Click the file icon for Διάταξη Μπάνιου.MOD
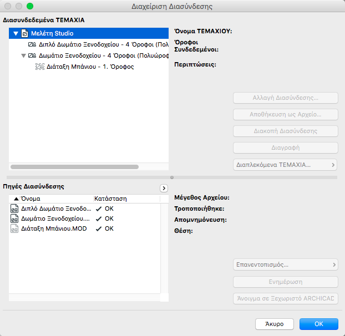Screen dimensions: 345x336 click(14, 228)
